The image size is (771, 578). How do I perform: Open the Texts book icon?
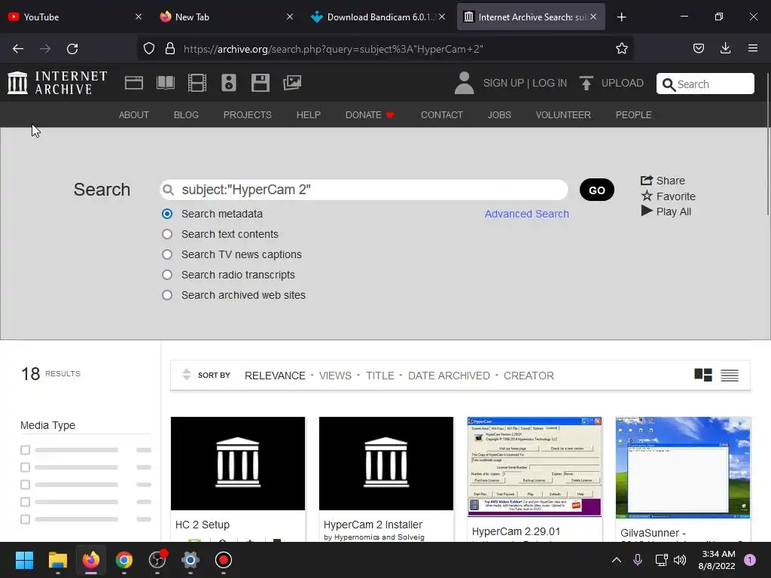tap(165, 83)
